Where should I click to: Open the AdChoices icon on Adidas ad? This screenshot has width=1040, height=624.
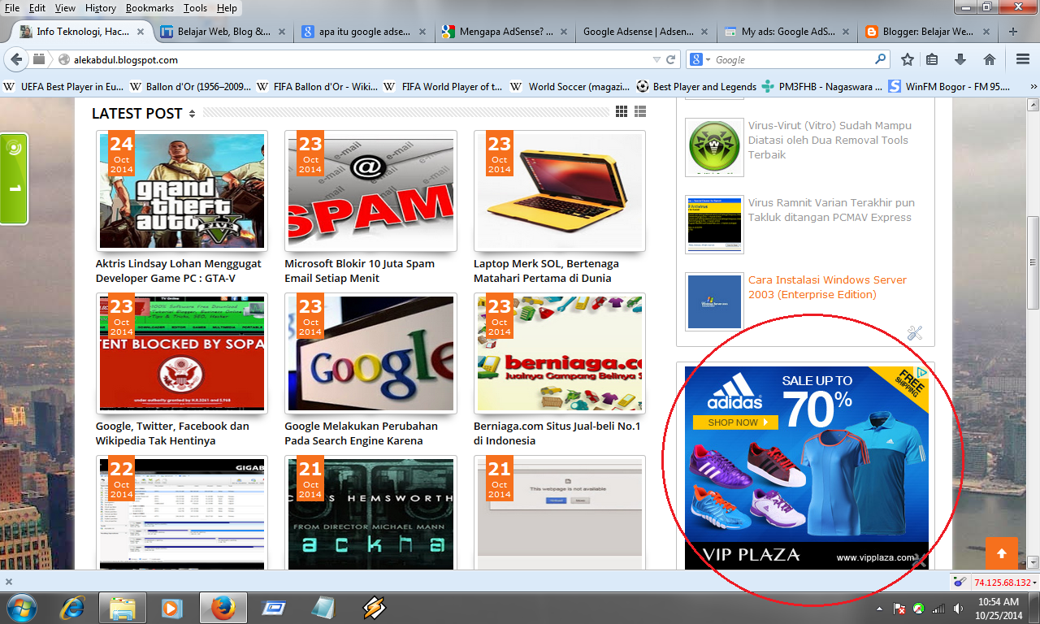click(922, 372)
